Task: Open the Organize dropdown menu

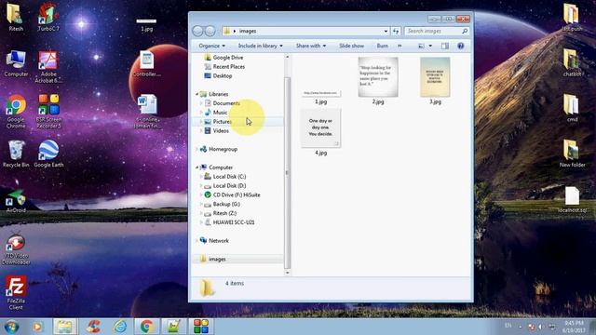Action: tap(211, 46)
